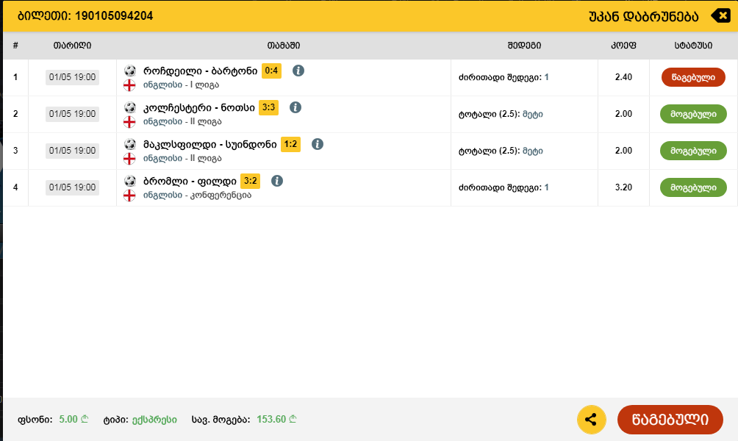Click the 3:3 score badge

pos(268,107)
